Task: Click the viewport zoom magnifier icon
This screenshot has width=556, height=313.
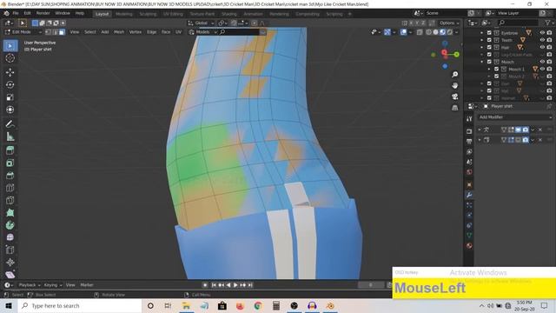Action: coord(455,75)
